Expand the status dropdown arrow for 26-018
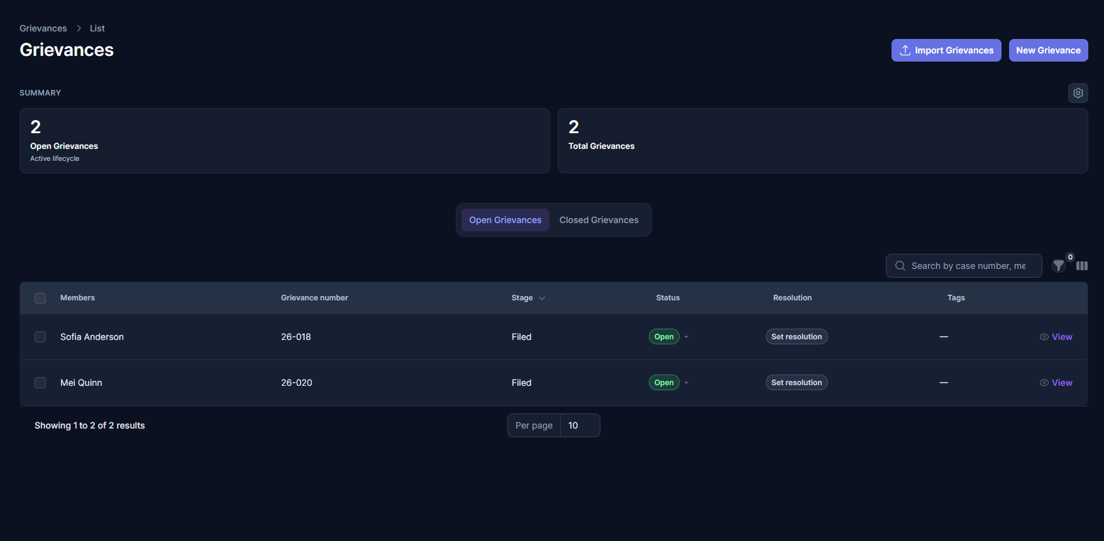The width and height of the screenshot is (1104, 541). pos(687,337)
